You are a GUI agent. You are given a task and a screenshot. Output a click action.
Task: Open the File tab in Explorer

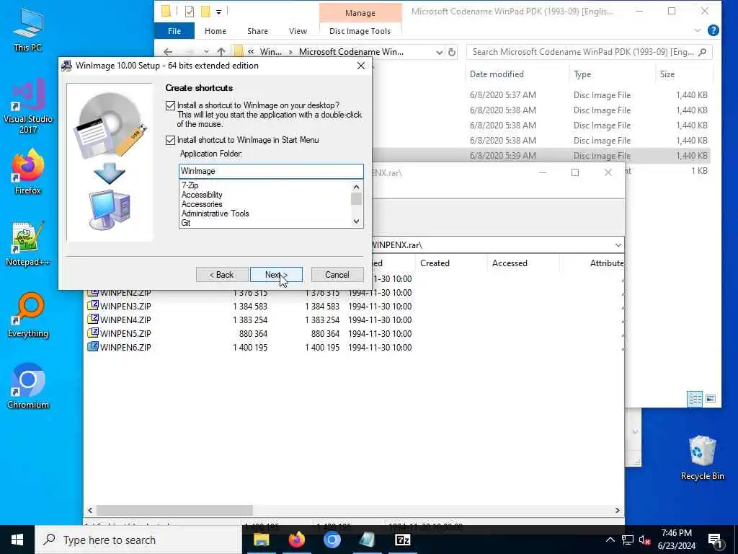pos(174,31)
